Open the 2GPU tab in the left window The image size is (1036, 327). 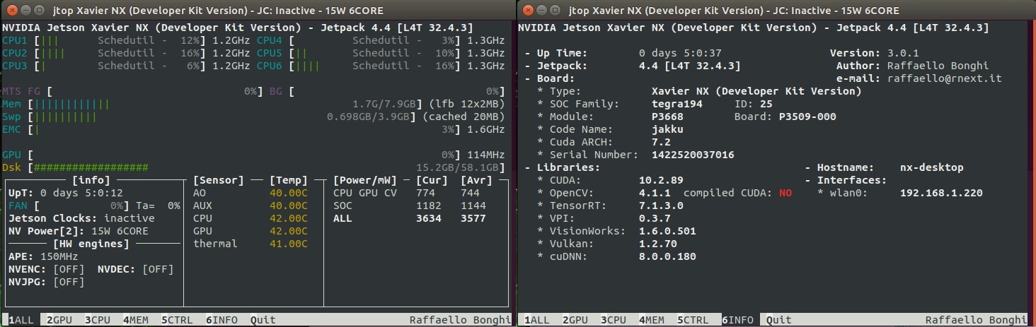coord(59,320)
